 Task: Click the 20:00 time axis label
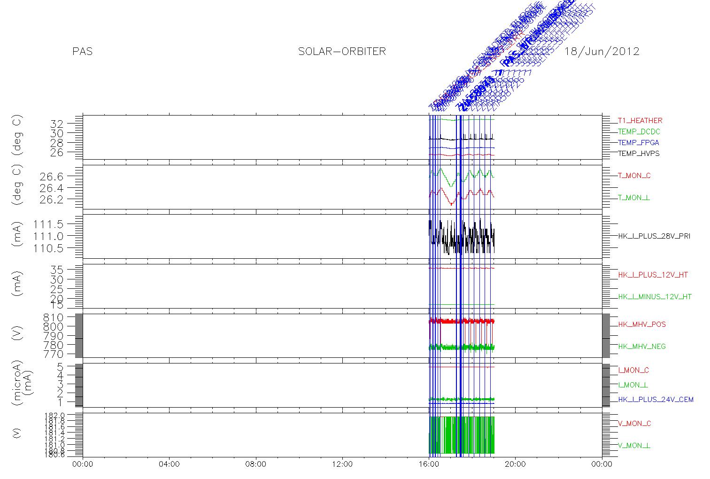click(x=515, y=464)
